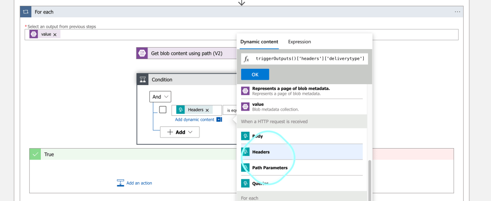Click the Select an output from previous steps field
Image resolution: width=491 pixels, height=201 pixels.
(x=242, y=35)
